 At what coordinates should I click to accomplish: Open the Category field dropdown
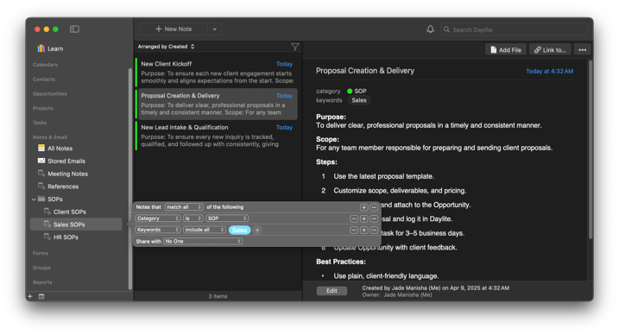click(157, 218)
